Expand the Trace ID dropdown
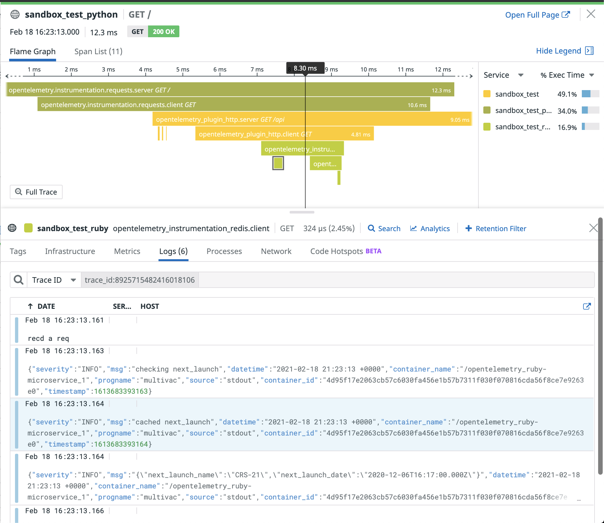Image resolution: width=604 pixels, height=523 pixels. pos(54,280)
